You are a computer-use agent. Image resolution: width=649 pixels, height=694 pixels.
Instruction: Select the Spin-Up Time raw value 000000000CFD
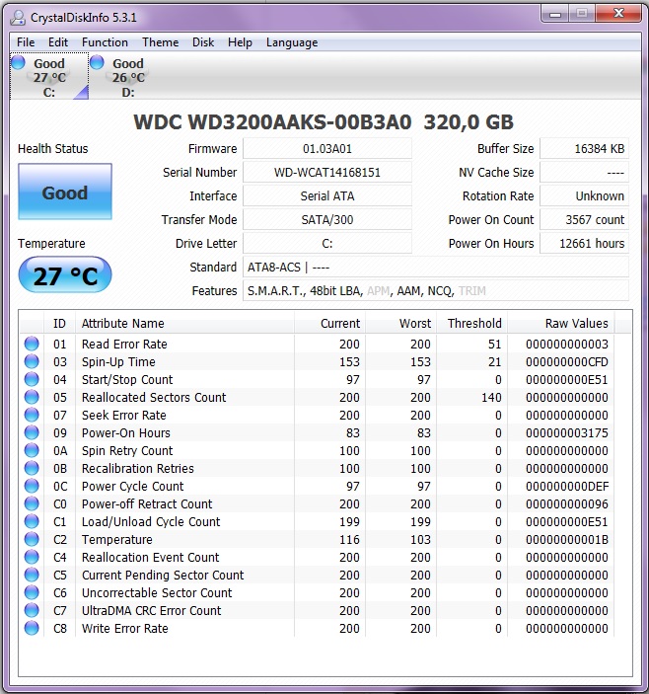coord(567,362)
